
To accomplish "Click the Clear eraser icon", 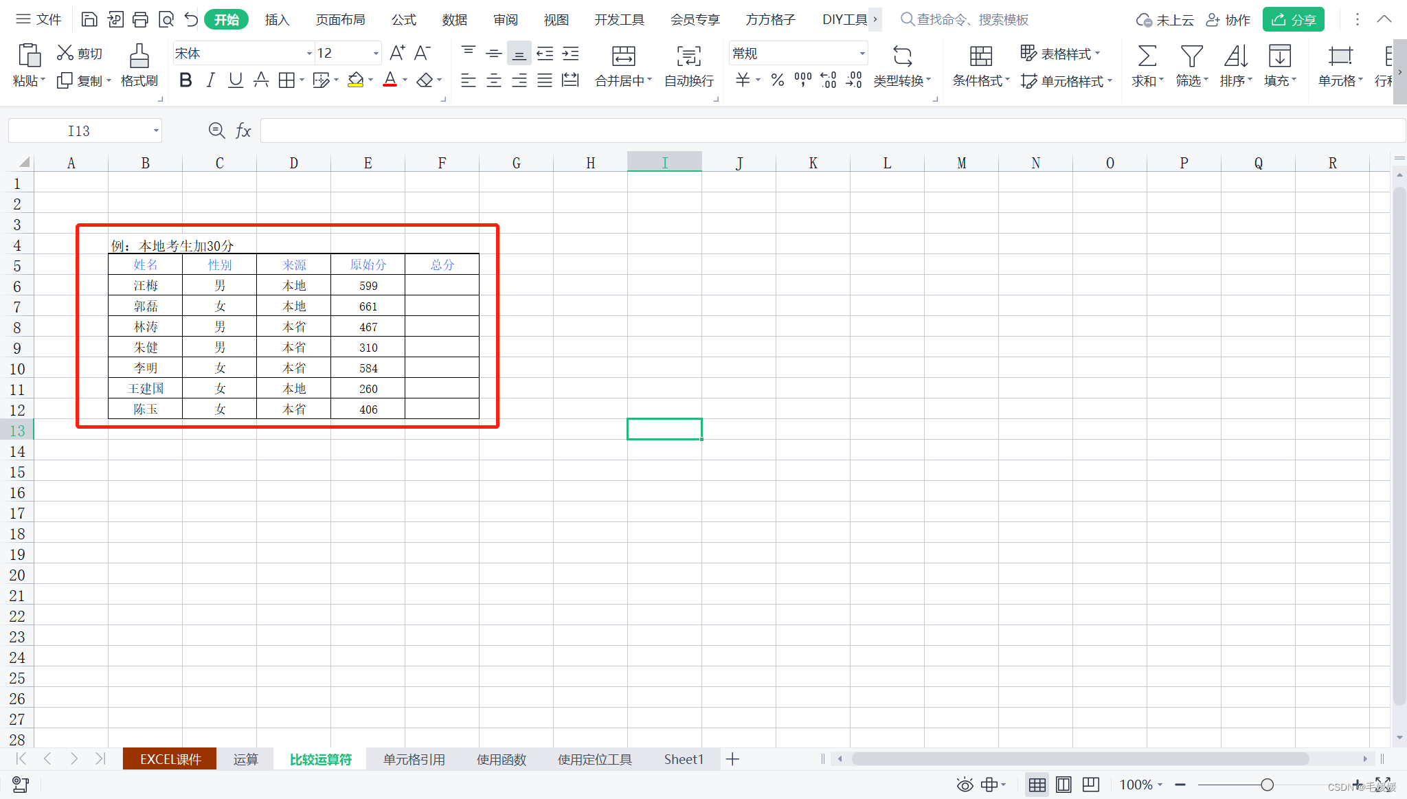I will pyautogui.click(x=425, y=80).
